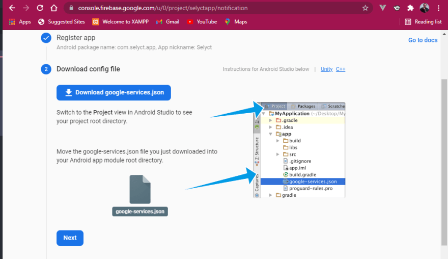This screenshot has height=259, width=448.
Task: Open the Reading list panel
Action: 423,22
